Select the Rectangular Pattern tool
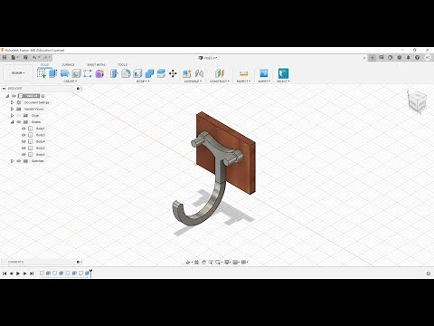The width and height of the screenshot is (434, 326). [x=88, y=73]
